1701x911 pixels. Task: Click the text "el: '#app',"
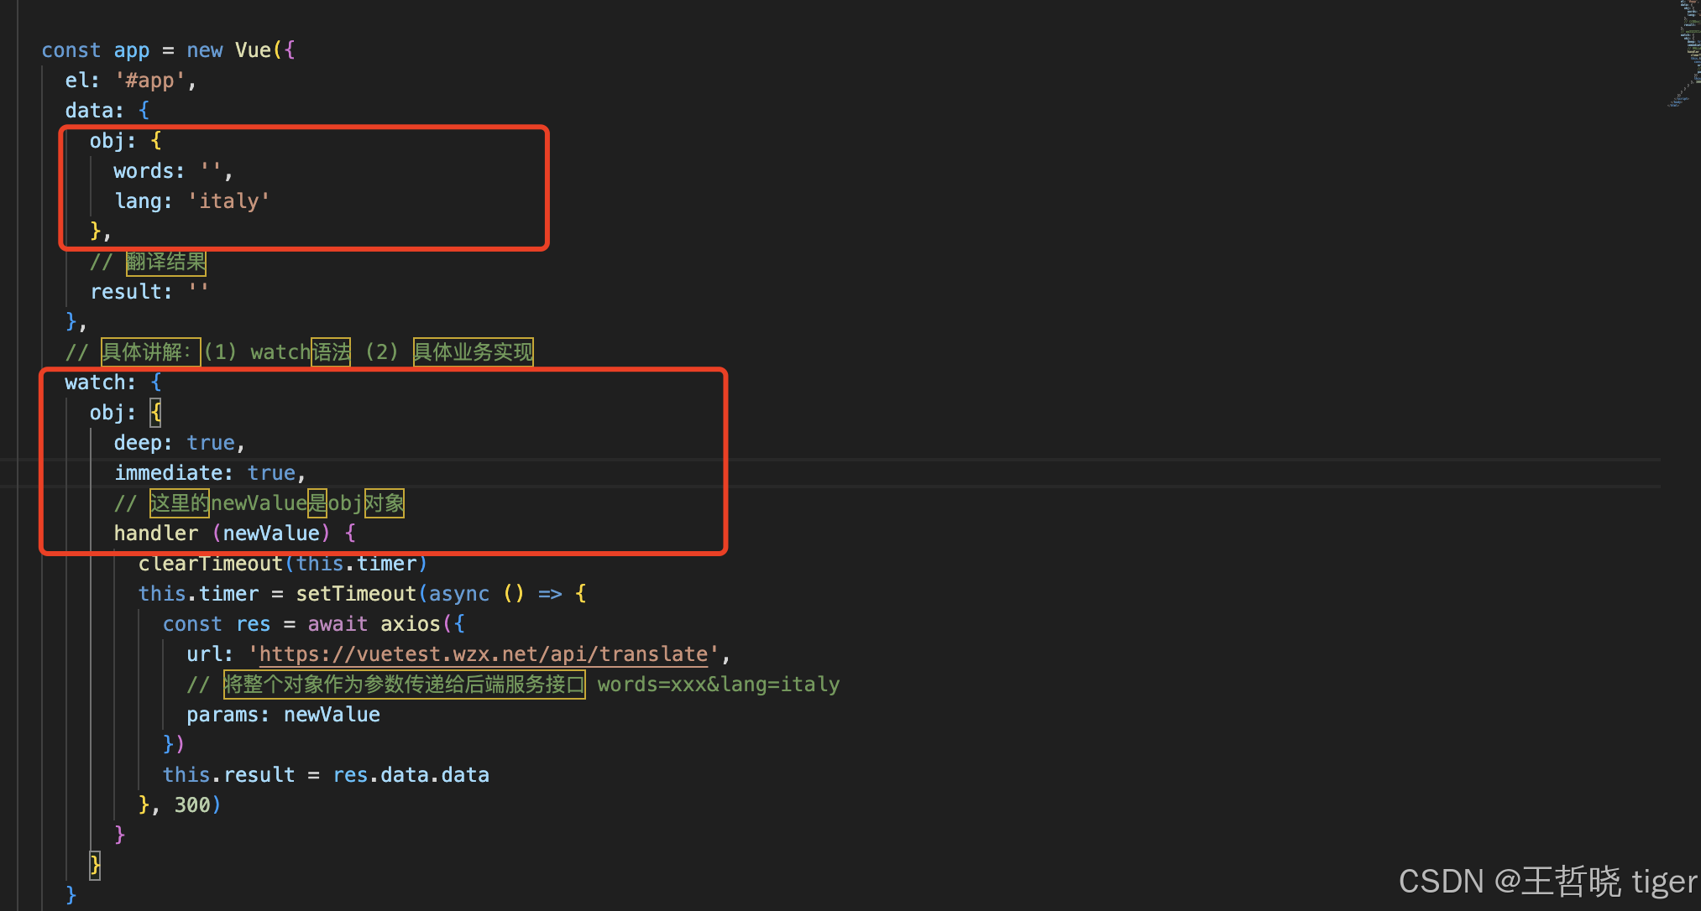pyautogui.click(x=131, y=81)
